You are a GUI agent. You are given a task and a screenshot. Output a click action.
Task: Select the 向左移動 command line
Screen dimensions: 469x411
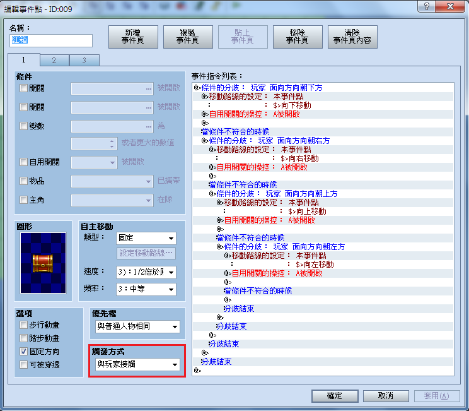[323, 265]
